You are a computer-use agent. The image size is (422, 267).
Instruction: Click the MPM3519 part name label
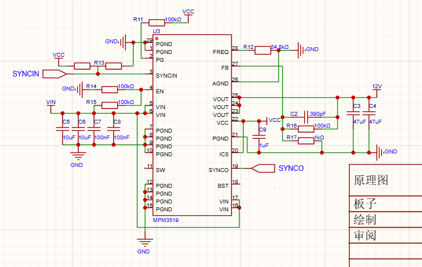(x=166, y=220)
